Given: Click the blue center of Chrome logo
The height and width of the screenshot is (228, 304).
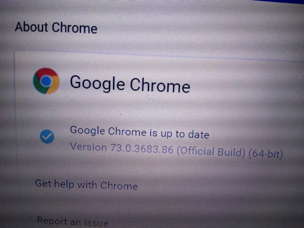Looking at the screenshot, I should [46, 81].
